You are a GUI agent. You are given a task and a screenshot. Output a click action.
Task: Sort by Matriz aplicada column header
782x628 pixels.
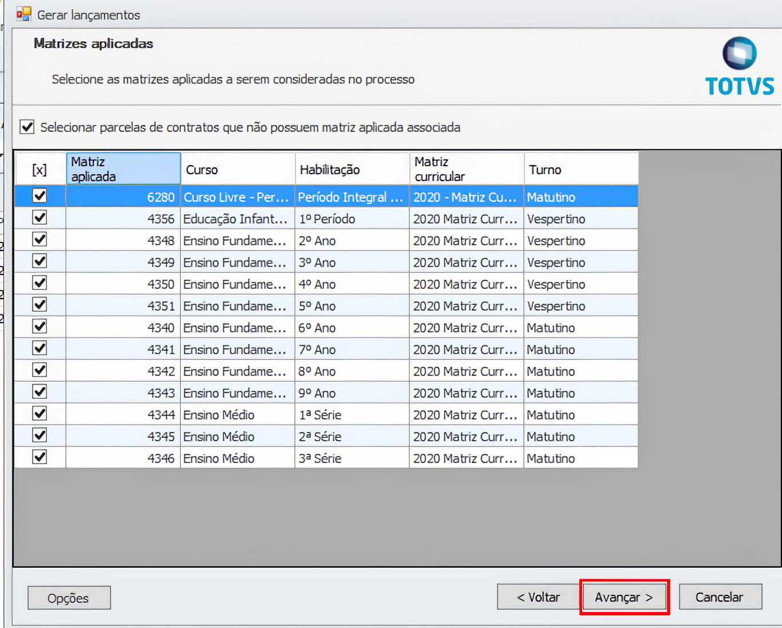[x=123, y=169]
